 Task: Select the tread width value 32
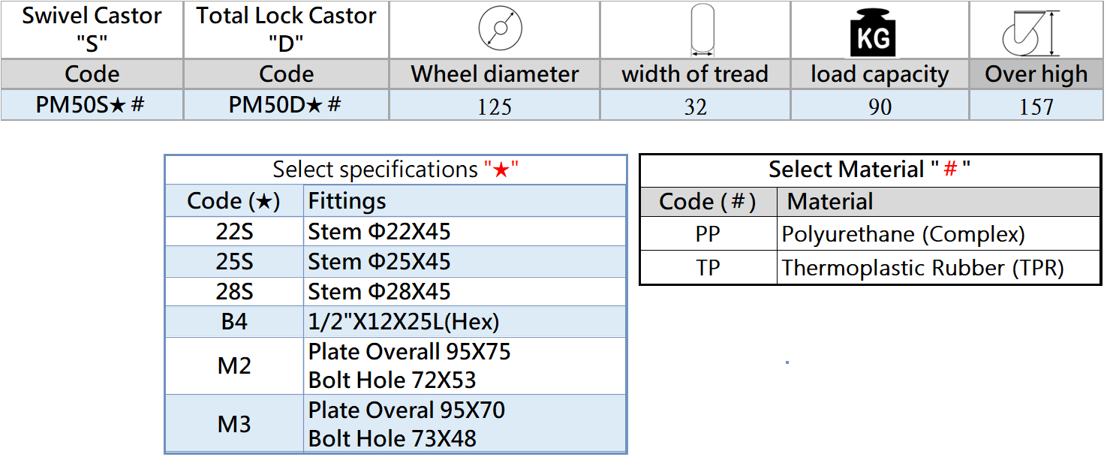click(x=695, y=107)
